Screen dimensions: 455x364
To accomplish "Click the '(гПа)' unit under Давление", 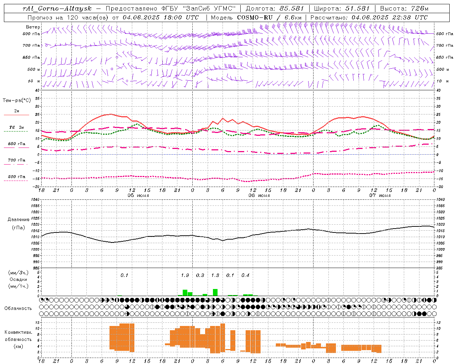I will coord(18,227).
